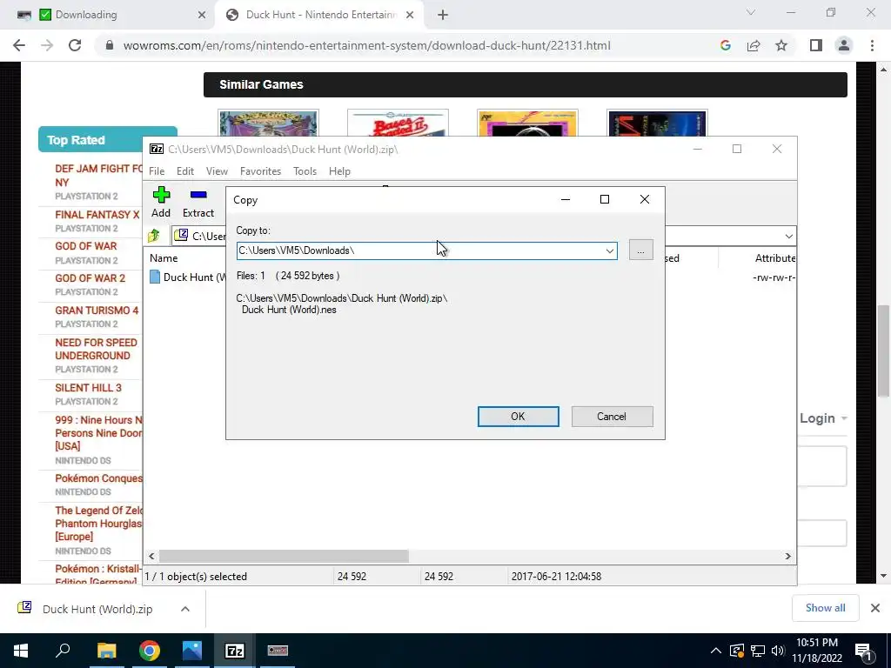
Task: Toggle Chrome side panel icon
Action: (816, 45)
